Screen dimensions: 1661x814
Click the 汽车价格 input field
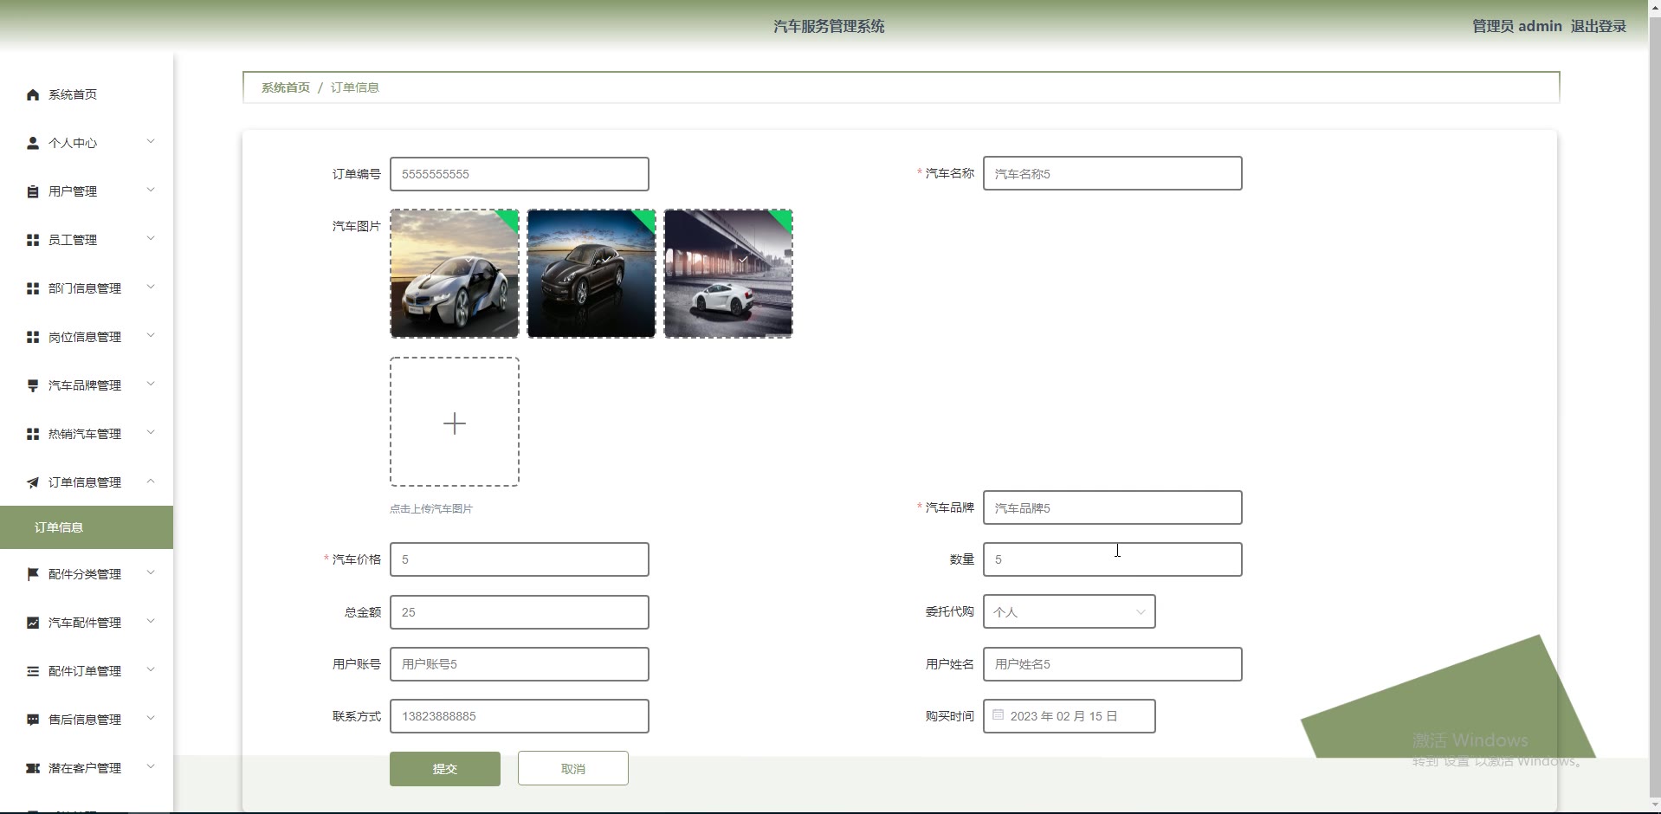click(519, 560)
